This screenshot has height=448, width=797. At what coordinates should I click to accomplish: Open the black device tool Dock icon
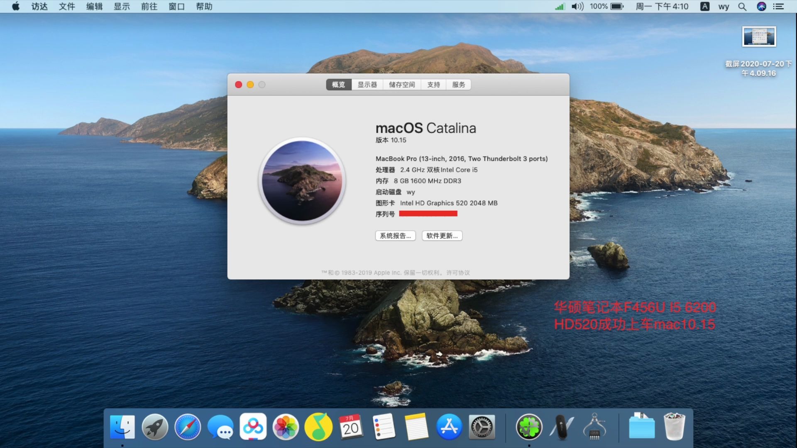(x=562, y=427)
